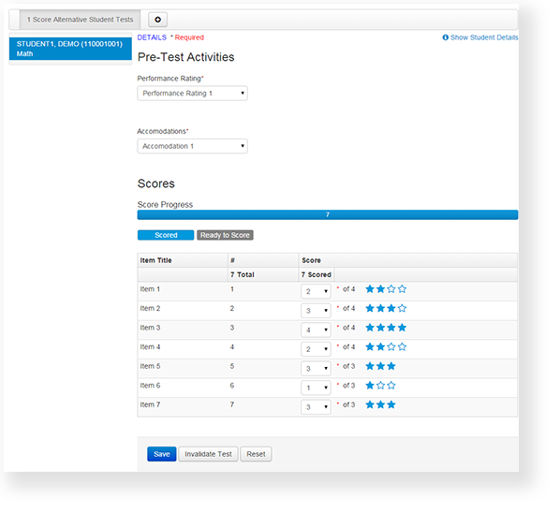Open the Performance Rating dropdown
Viewport: 560px width, 513px height.
(192, 94)
